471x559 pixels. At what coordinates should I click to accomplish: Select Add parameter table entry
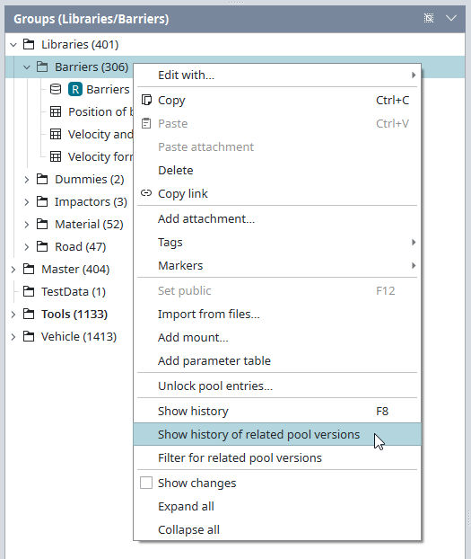277,360
